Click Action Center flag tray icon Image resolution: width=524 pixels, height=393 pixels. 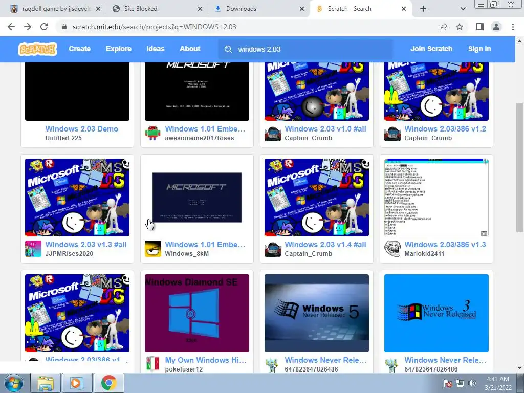click(x=448, y=383)
